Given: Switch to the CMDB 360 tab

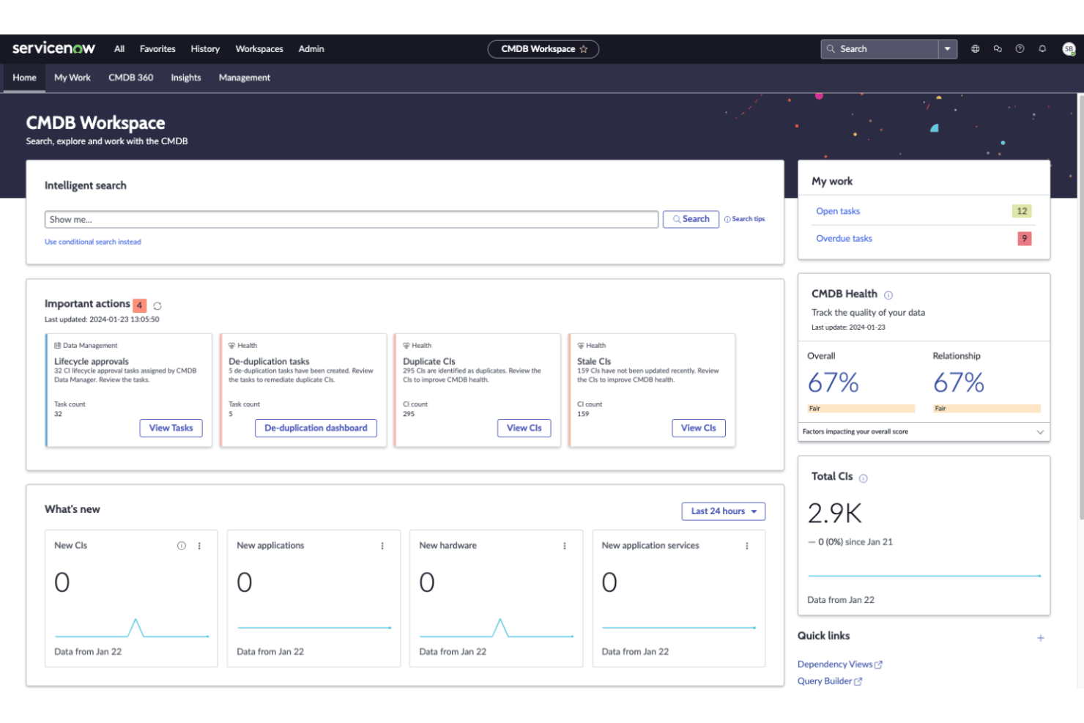Looking at the screenshot, I should (131, 78).
